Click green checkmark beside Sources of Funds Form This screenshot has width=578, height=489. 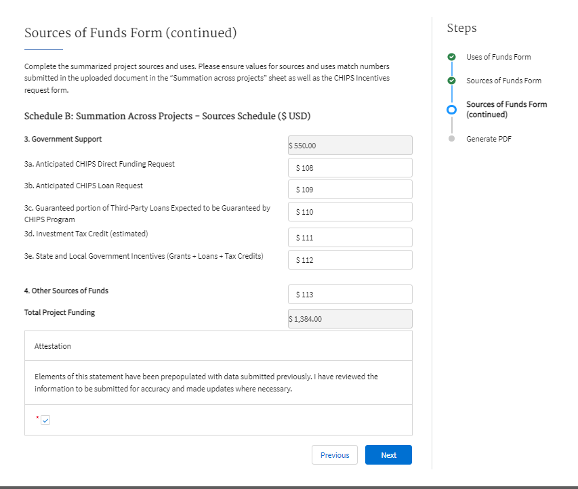[x=451, y=81]
